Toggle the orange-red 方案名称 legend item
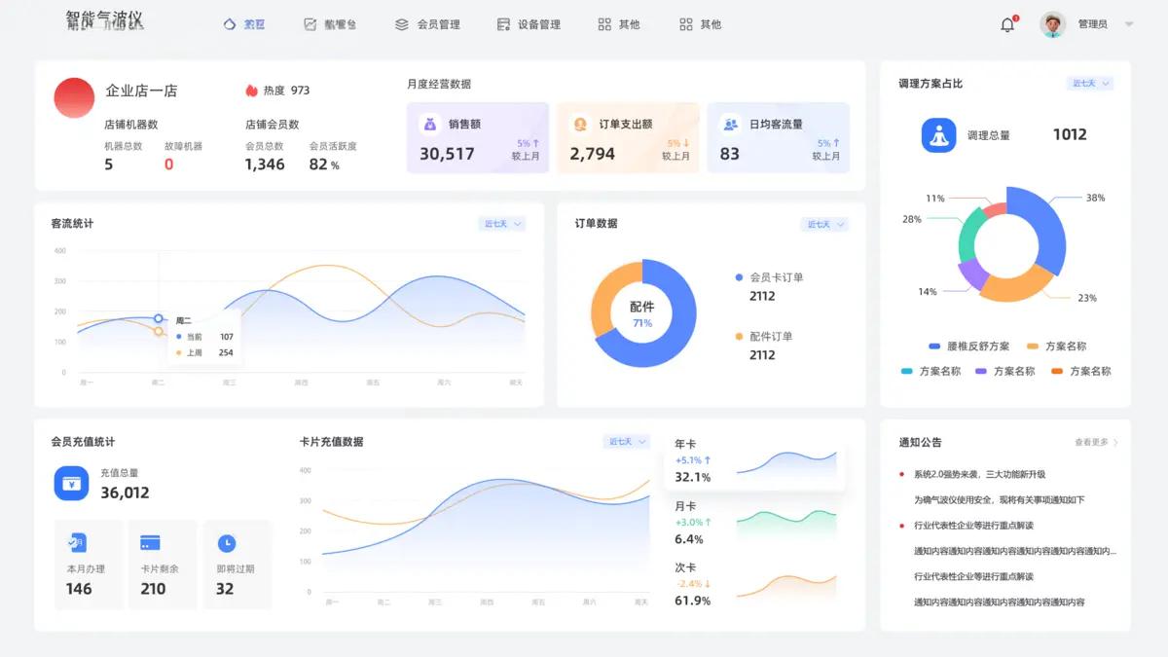The image size is (1168, 657). coord(1081,372)
